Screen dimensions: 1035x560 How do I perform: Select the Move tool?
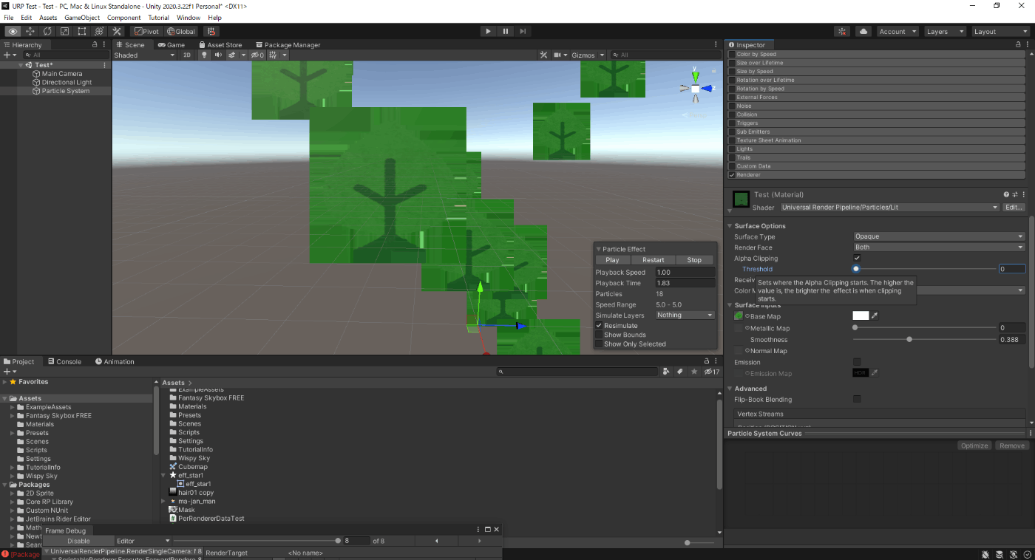coord(30,32)
